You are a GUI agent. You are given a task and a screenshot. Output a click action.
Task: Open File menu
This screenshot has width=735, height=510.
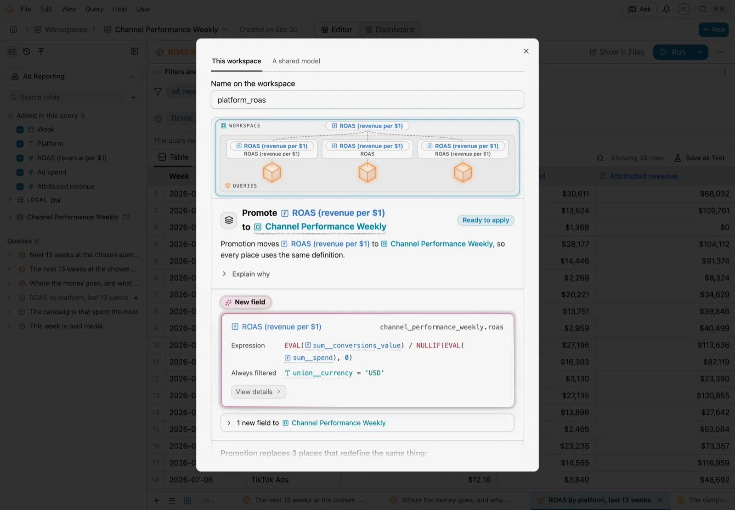(x=26, y=9)
